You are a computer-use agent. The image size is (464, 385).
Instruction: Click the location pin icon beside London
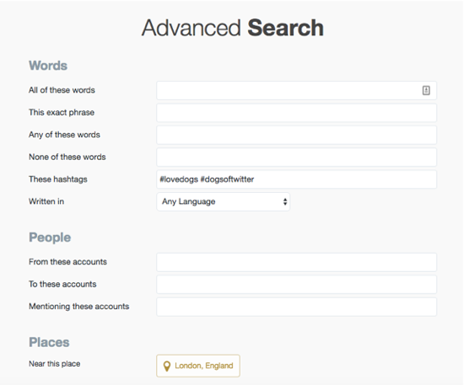[x=167, y=366]
